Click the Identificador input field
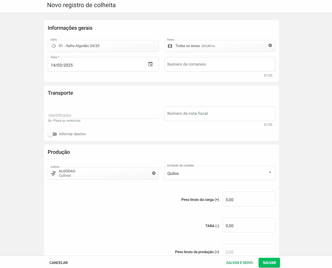The image size is (332, 268). pyautogui.click(x=103, y=115)
